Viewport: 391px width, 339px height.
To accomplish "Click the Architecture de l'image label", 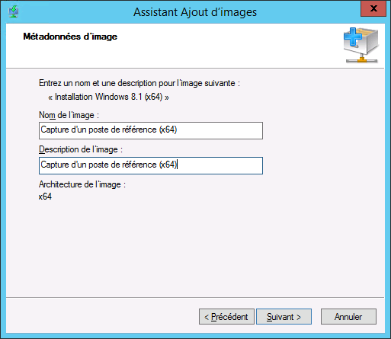I will click(82, 184).
